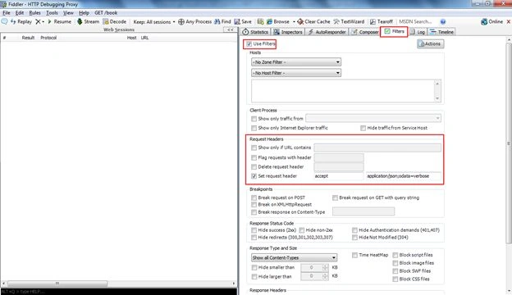Clear the browser cache
512x295 pixels.
point(313,21)
